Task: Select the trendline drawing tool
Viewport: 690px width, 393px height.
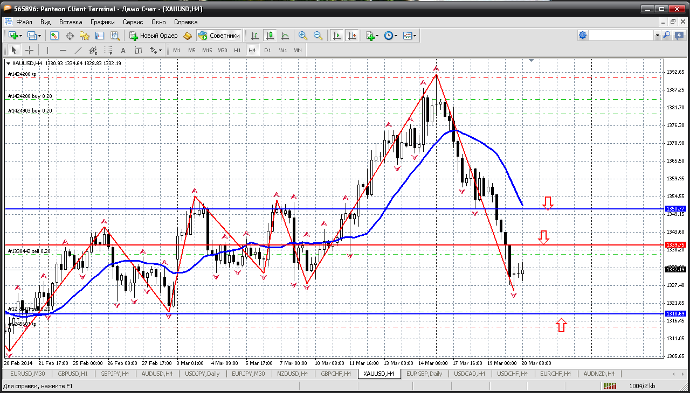Action: 78,50
